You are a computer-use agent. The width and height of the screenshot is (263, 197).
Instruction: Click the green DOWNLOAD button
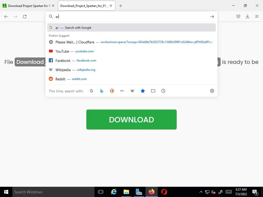131,120
